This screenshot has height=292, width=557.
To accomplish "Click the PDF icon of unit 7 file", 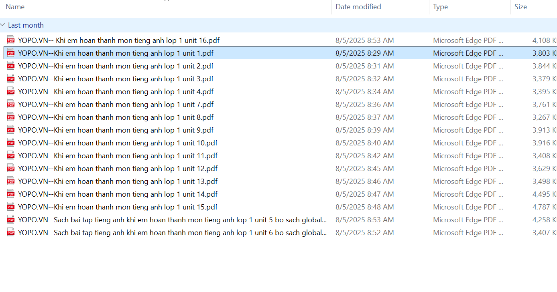I will [x=11, y=104].
